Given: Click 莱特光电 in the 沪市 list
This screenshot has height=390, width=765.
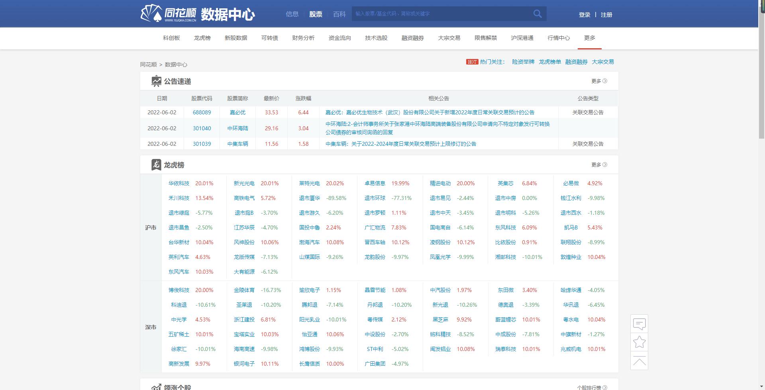Looking at the screenshot, I should pyautogui.click(x=310, y=183).
